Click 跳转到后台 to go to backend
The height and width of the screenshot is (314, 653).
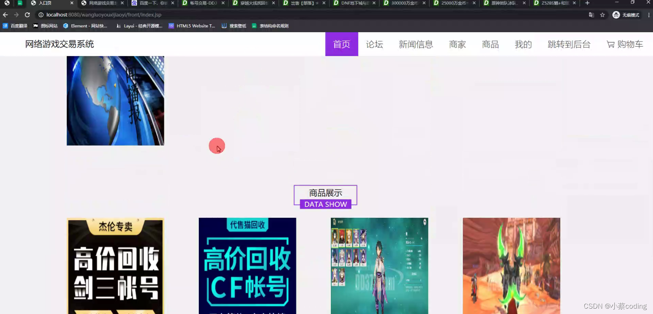pos(569,44)
